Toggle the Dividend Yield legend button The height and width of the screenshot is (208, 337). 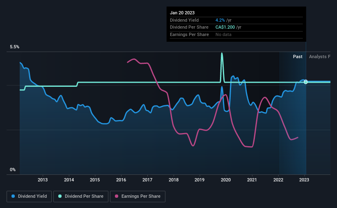click(29, 197)
